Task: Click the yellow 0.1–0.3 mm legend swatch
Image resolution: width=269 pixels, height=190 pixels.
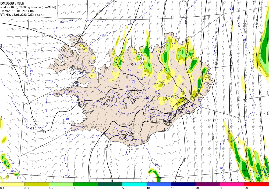Action: click(12, 184)
